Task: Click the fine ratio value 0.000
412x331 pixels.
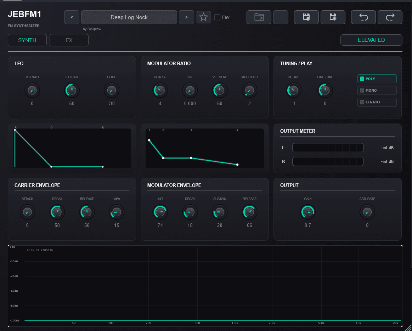Action: pos(190,103)
